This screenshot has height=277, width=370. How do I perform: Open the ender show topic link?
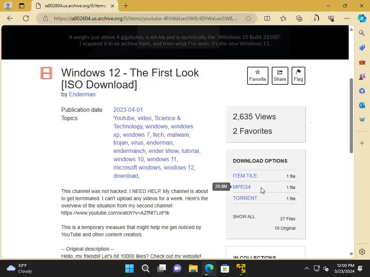[164, 151]
